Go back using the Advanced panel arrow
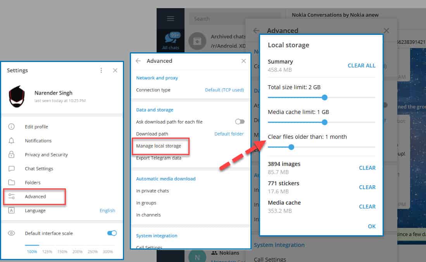426x262 pixels. coord(138,61)
